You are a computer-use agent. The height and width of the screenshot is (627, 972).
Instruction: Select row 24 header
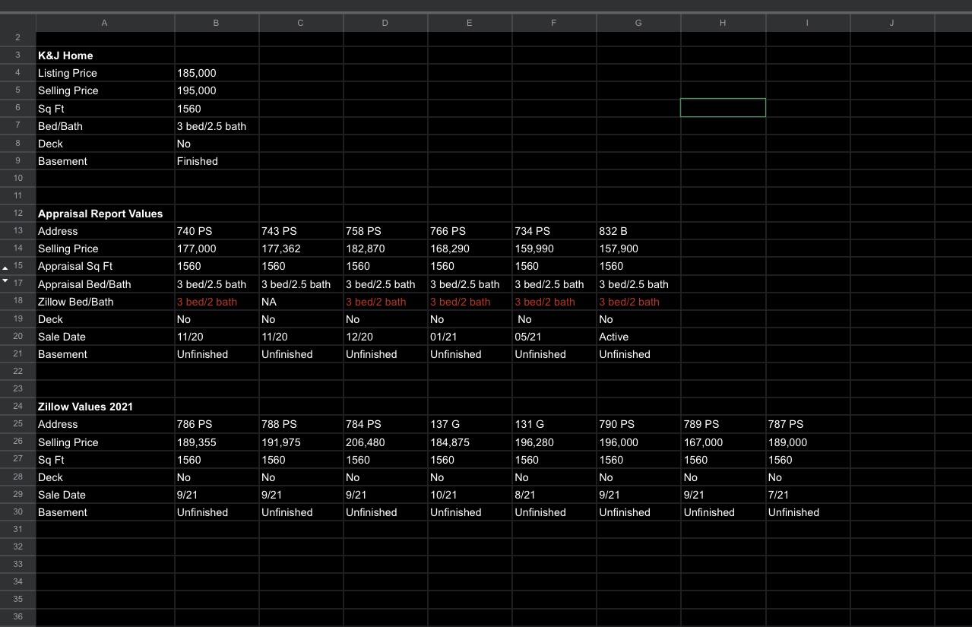17,407
